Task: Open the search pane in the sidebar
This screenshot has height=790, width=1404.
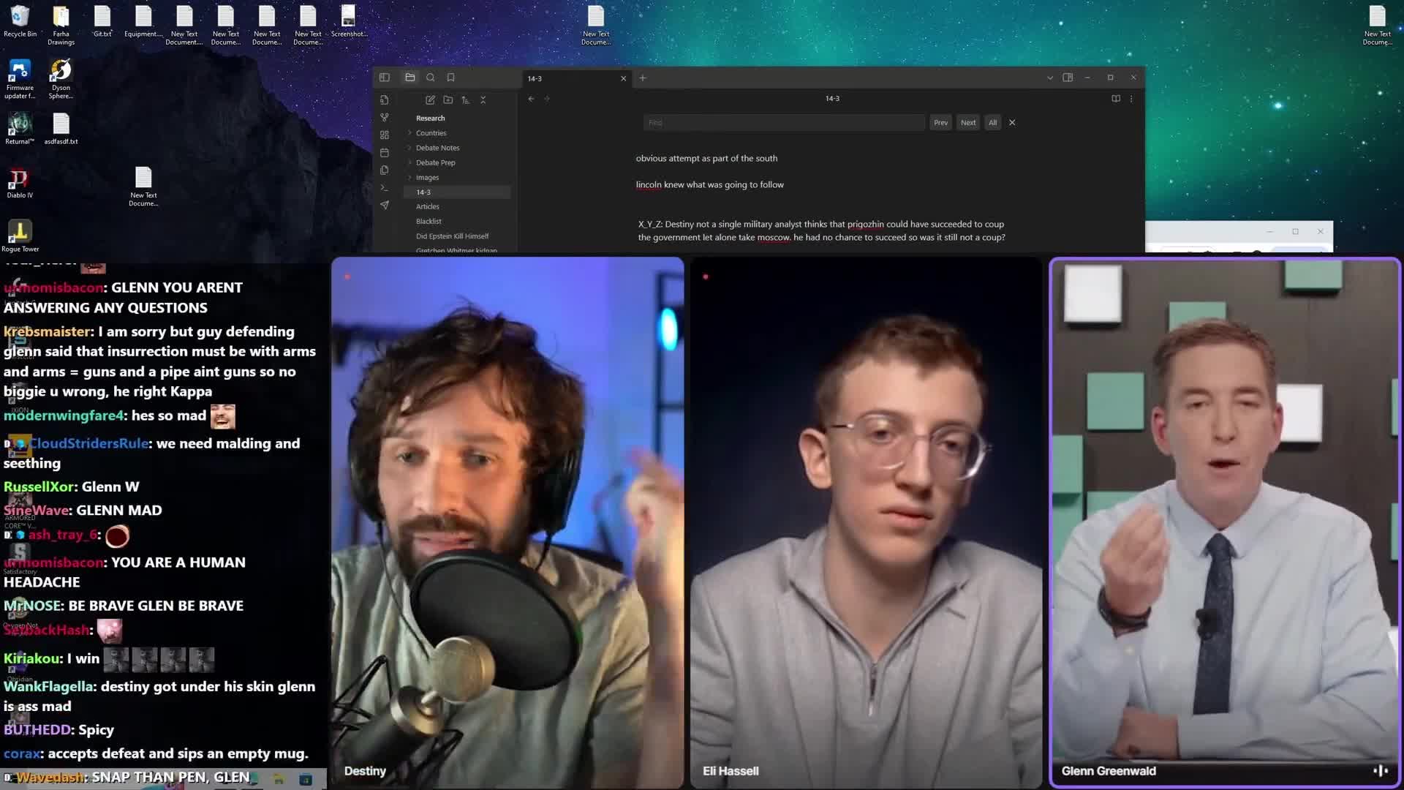Action: (x=431, y=77)
